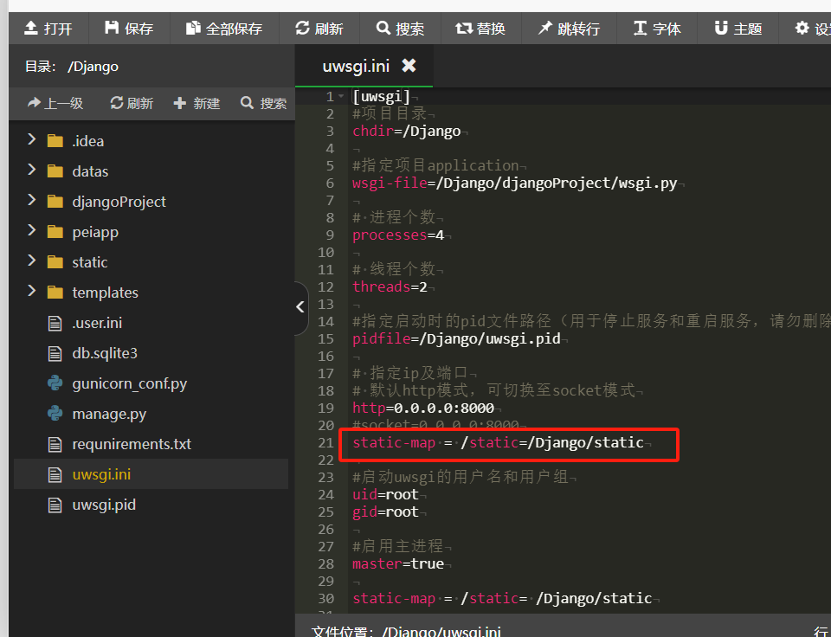Click the file icon beside db.sqlite3
The width and height of the screenshot is (831, 637).
click(x=55, y=353)
